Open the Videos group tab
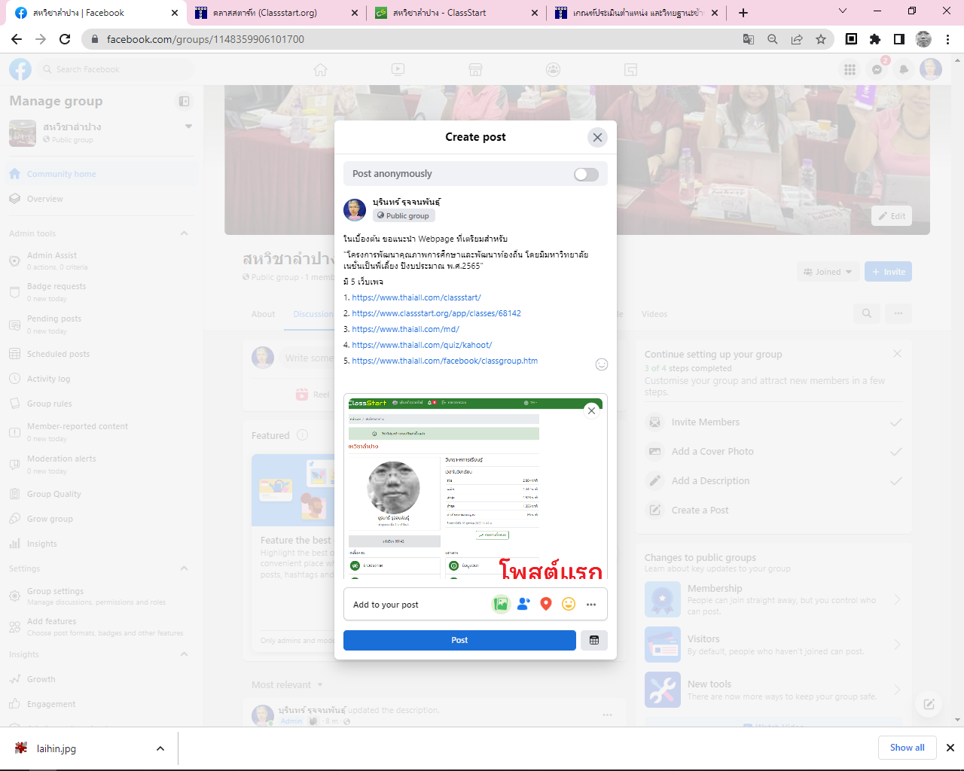The image size is (964, 771). 654,314
